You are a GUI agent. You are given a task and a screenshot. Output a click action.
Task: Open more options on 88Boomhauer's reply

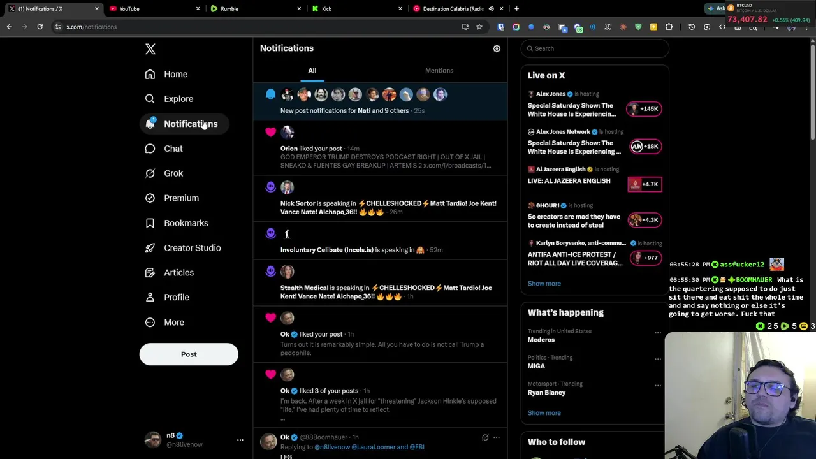coord(497,437)
